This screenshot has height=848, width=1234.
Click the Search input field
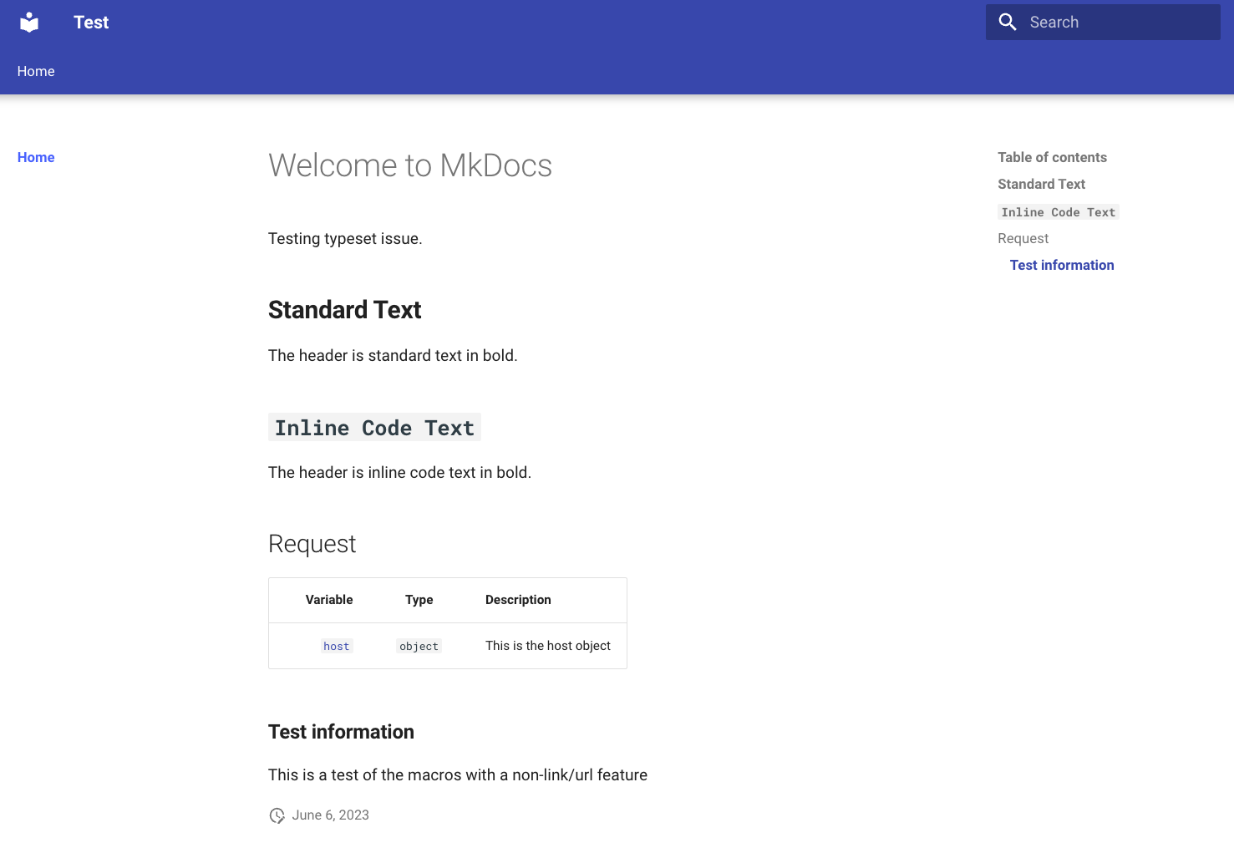coord(1111,22)
